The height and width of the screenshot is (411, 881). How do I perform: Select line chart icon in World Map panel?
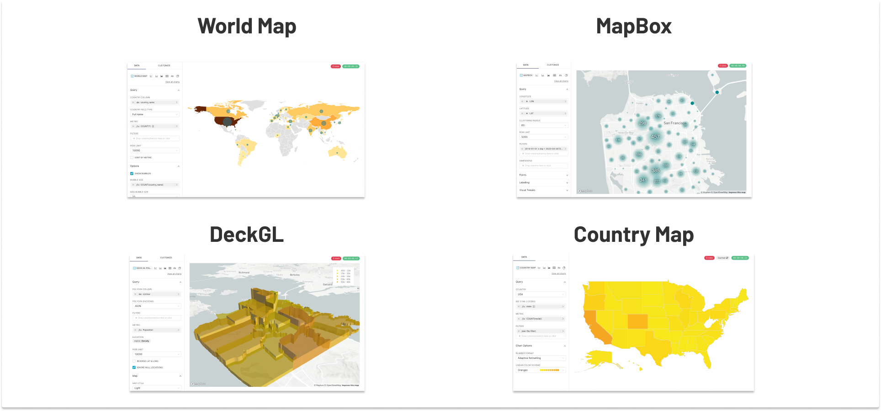pyautogui.click(x=151, y=76)
